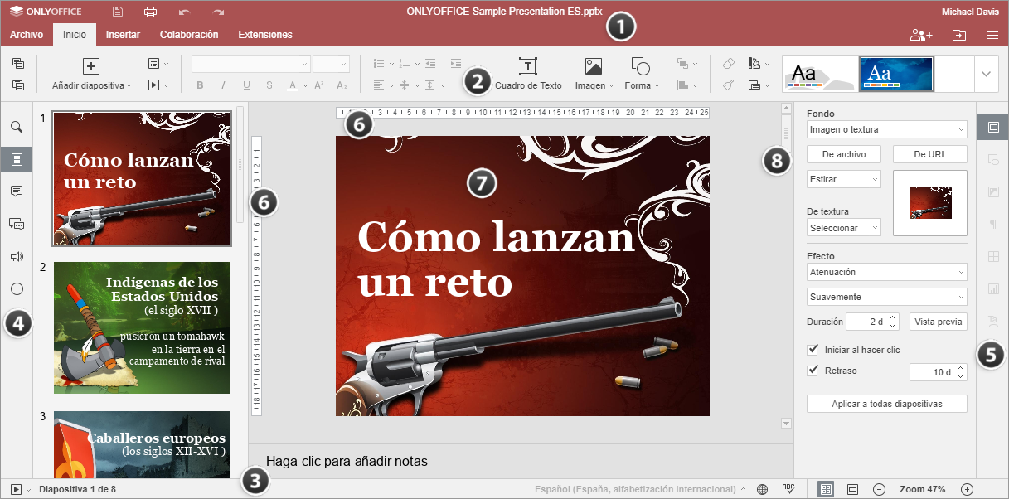Viewport: 1009px width, 499px height.
Task: Click the Print icon in the title bar
Action: point(150,12)
